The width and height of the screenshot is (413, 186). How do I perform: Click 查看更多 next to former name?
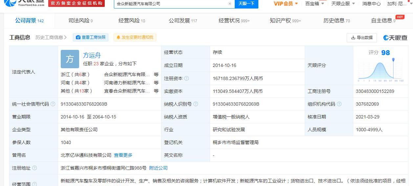tap(123, 155)
